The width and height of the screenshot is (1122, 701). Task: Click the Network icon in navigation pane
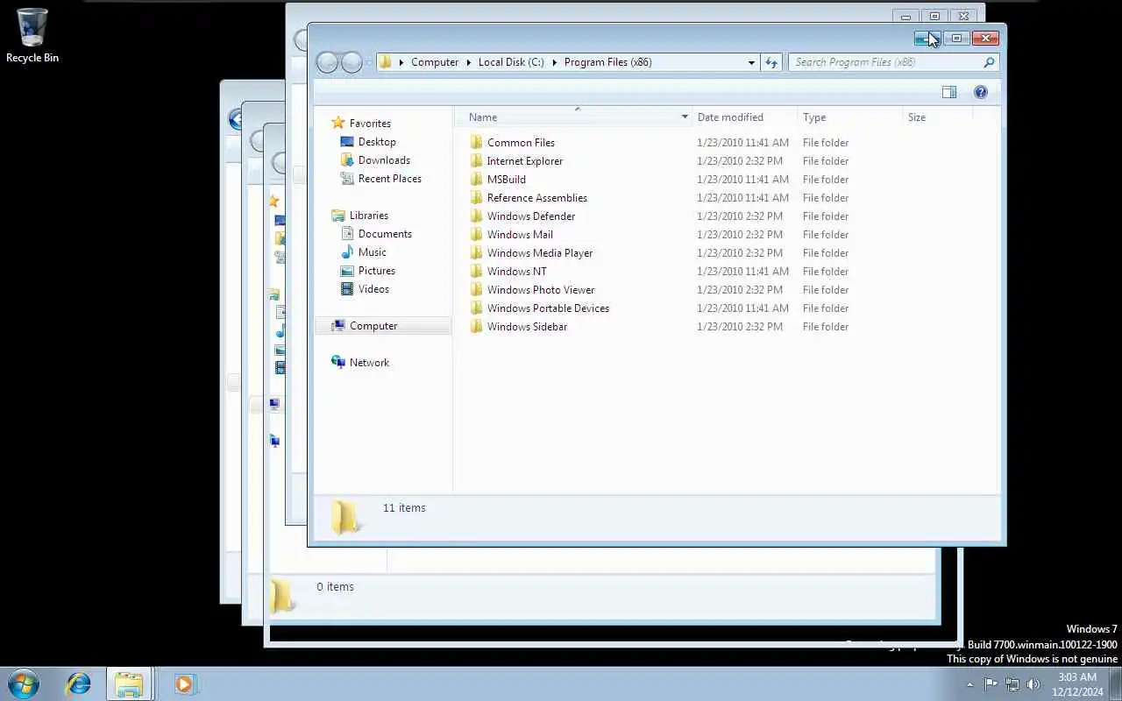coord(338,362)
